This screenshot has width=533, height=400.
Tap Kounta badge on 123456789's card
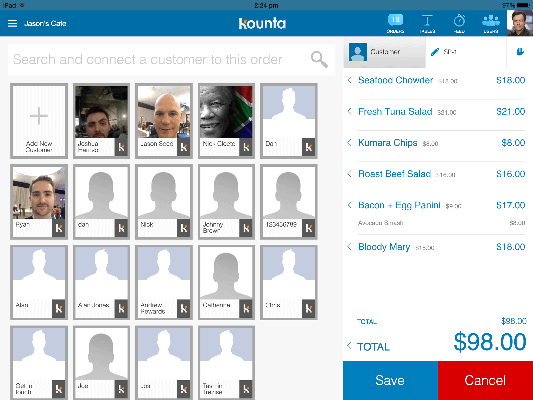pos(308,228)
